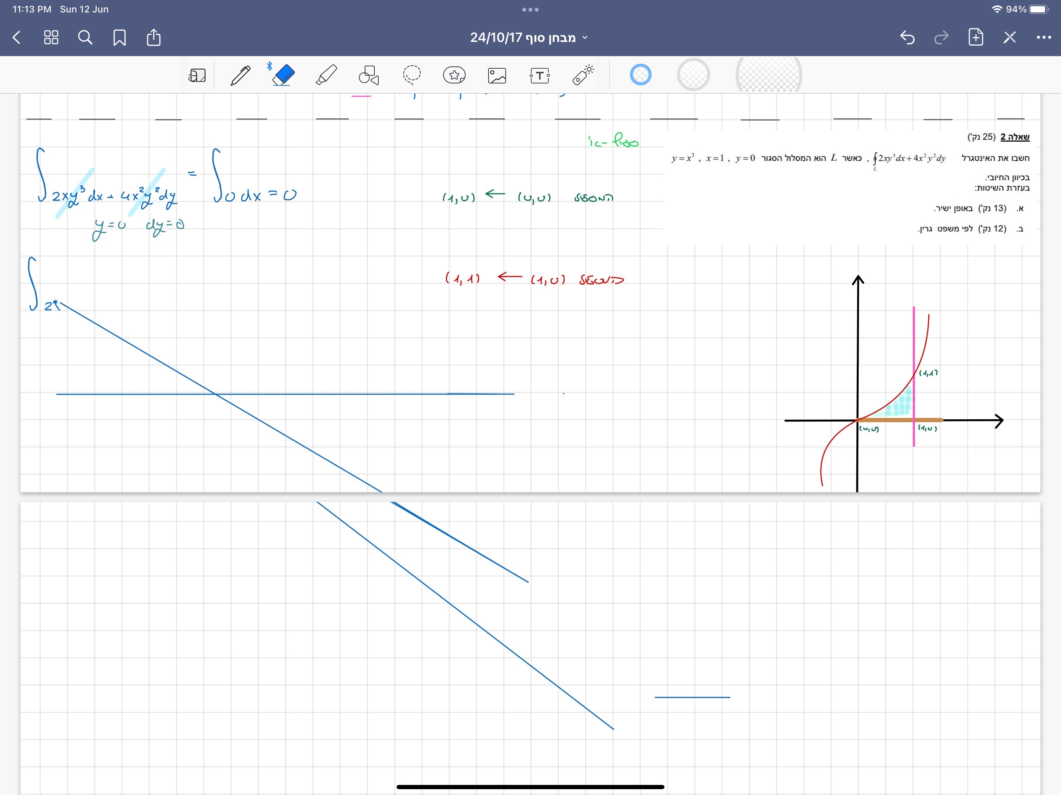Activate the Laser pointer tool
The image size is (1061, 795).
583,75
